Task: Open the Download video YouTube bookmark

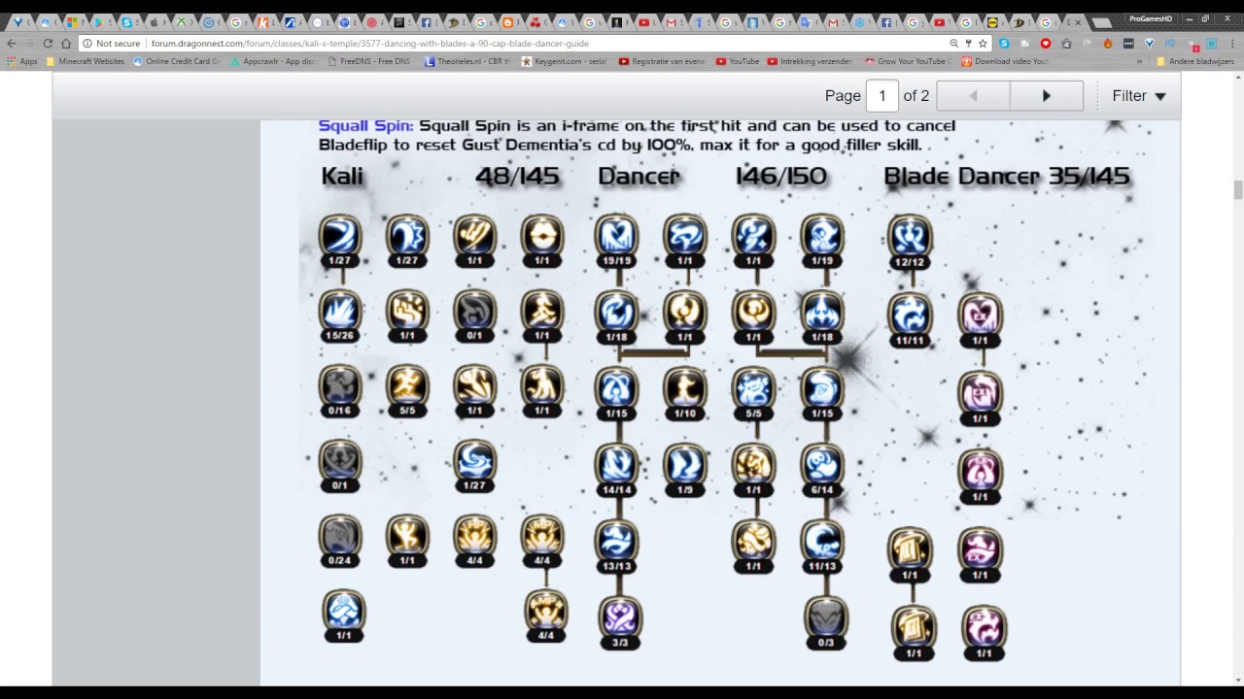Action: tap(1006, 61)
